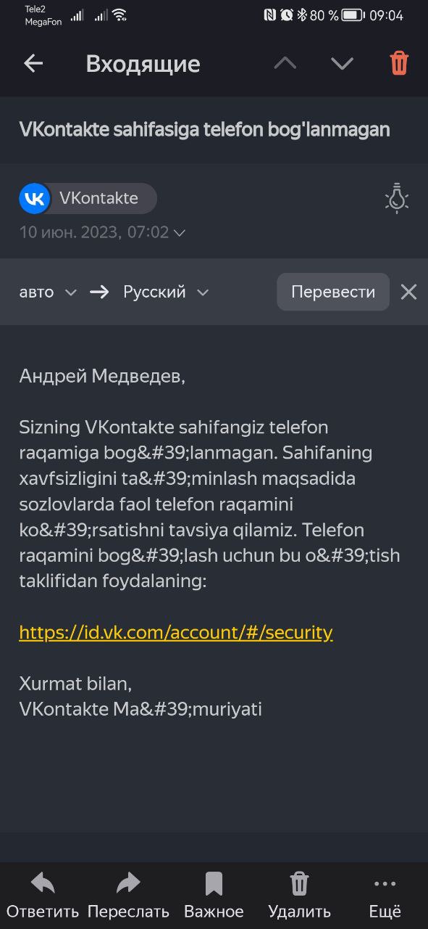Tap 'Переслать' forward button
This screenshot has width=428, height=929.
[x=128, y=896]
